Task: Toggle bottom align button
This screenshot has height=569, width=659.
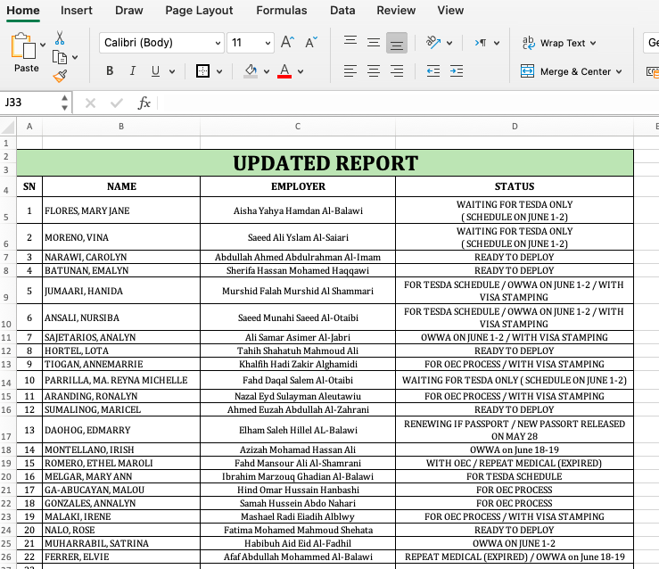Action: (397, 43)
